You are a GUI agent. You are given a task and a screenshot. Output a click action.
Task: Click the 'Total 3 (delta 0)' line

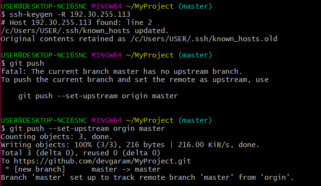pyautogui.click(x=81, y=153)
